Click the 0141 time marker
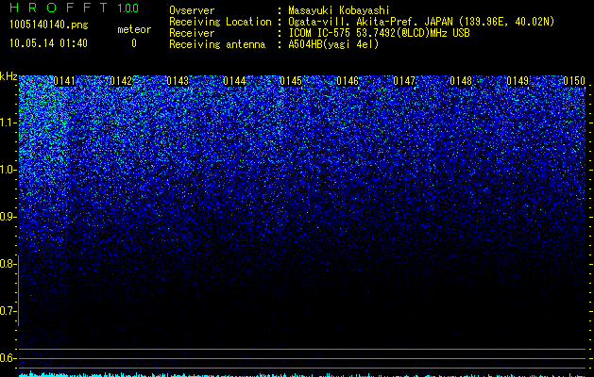 [x=64, y=81]
